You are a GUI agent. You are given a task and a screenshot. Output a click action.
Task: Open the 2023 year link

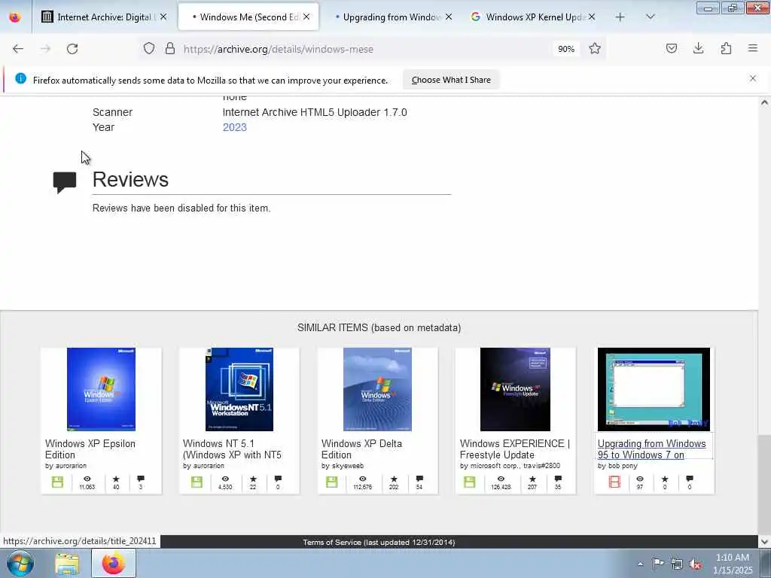click(x=235, y=127)
